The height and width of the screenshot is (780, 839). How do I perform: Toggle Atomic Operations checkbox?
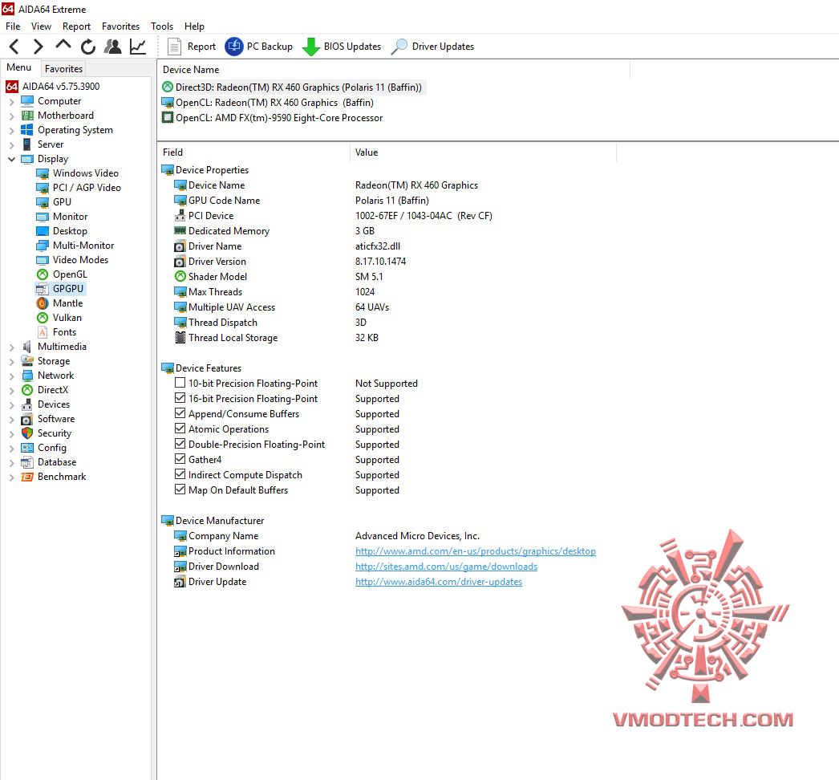click(x=180, y=429)
